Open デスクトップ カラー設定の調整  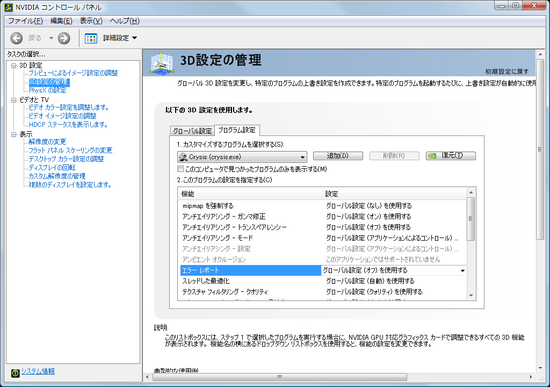(x=66, y=159)
